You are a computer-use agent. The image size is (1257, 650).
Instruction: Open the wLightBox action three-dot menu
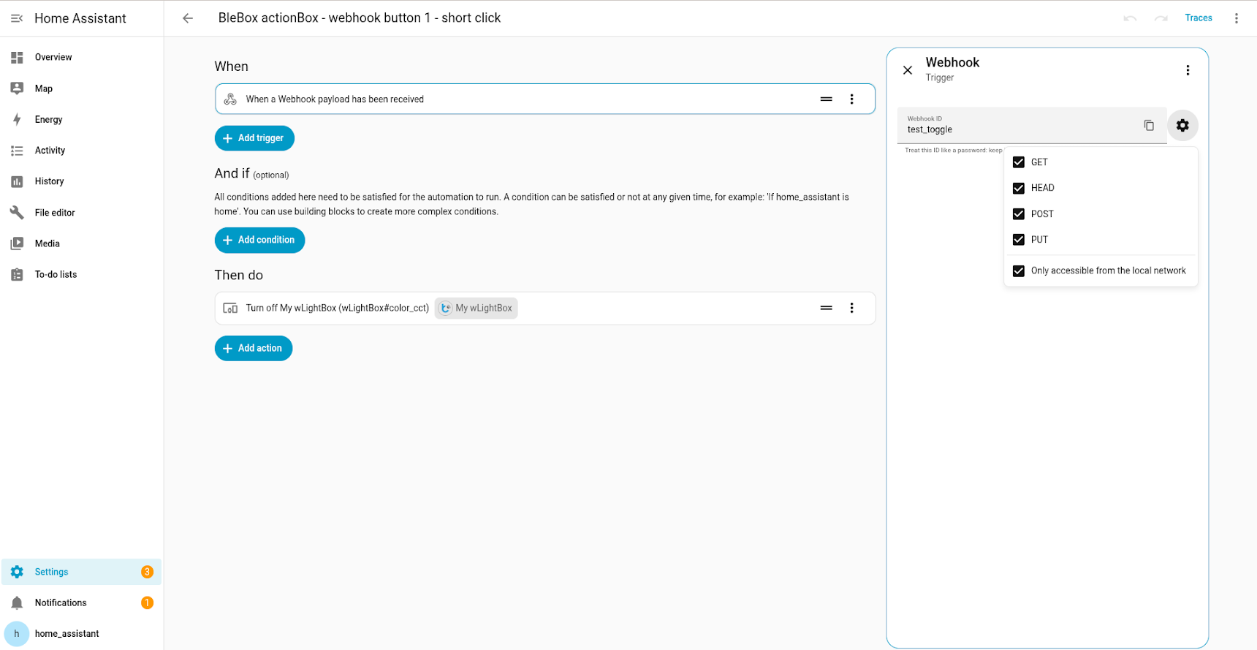click(851, 308)
